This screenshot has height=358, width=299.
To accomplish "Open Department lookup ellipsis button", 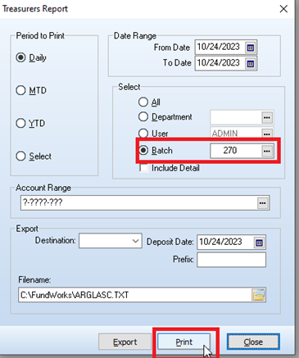I will tap(267, 118).
